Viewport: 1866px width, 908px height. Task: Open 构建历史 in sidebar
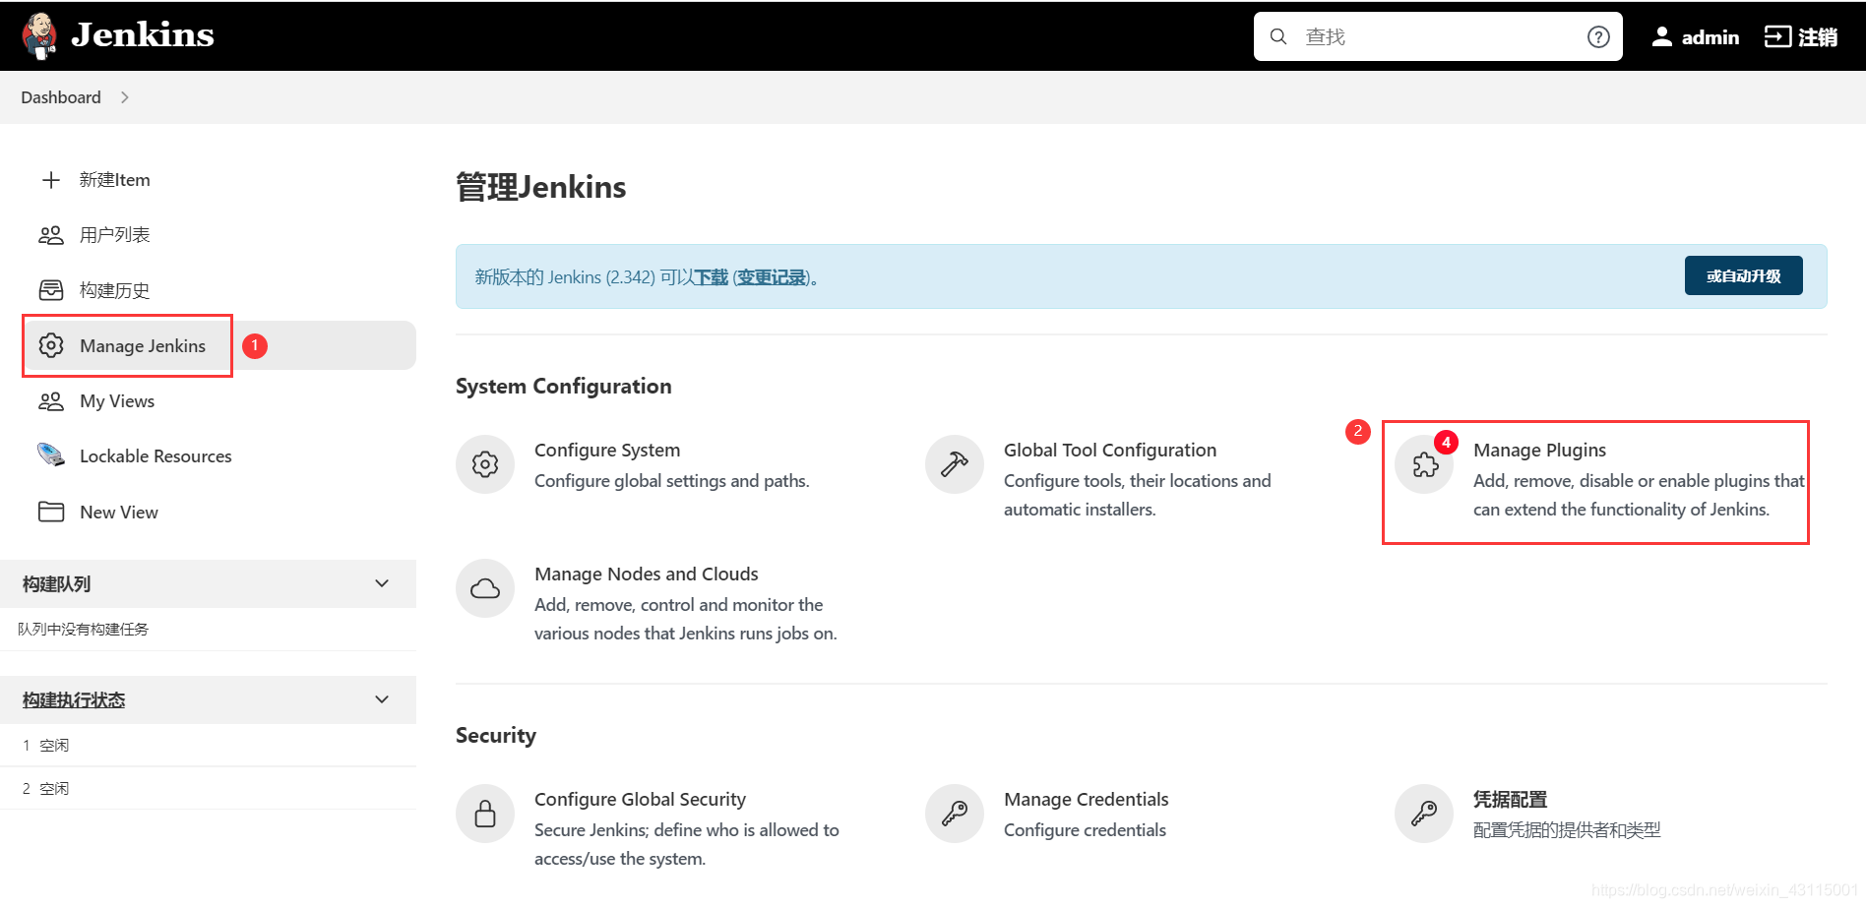pyautogui.click(x=115, y=290)
